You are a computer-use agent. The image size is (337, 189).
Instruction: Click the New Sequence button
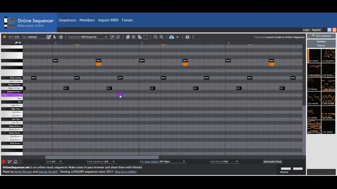(321, 36)
